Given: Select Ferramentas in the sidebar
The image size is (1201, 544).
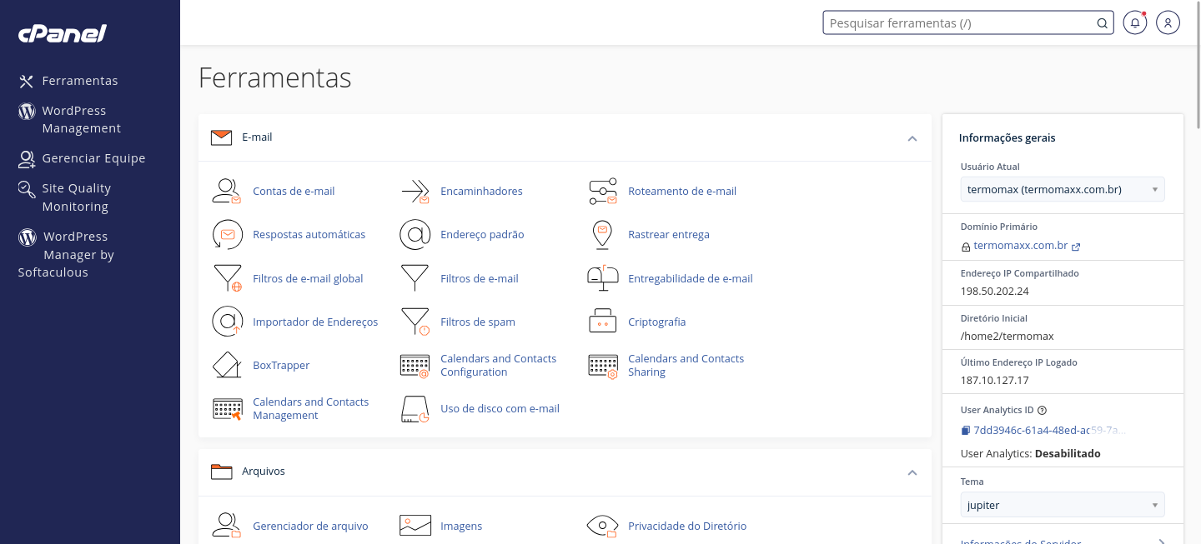Looking at the screenshot, I should point(79,81).
